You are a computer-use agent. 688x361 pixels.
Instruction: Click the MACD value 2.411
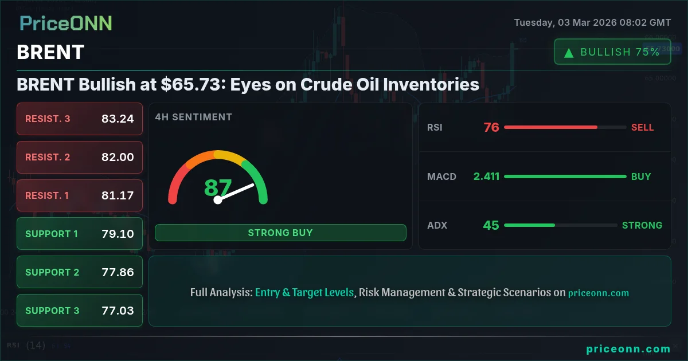click(486, 176)
